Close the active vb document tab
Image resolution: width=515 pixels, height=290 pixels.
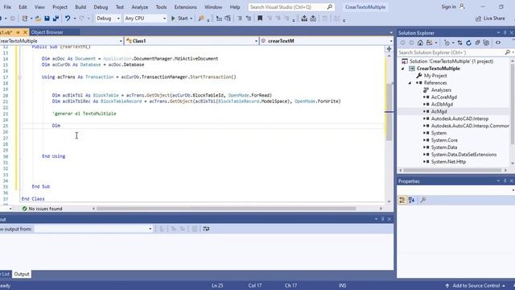coord(25,32)
